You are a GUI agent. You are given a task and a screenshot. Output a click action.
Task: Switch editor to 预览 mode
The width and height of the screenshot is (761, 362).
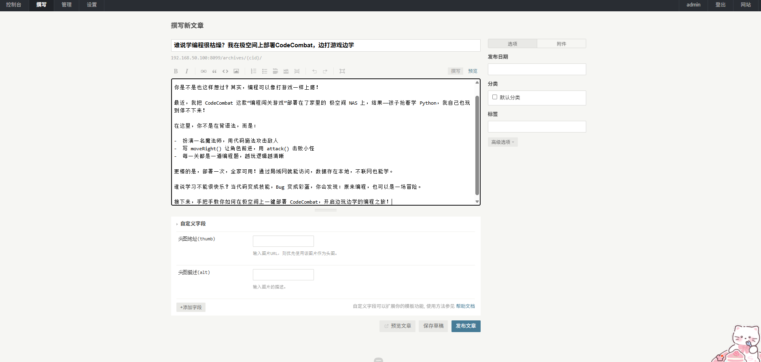point(473,71)
